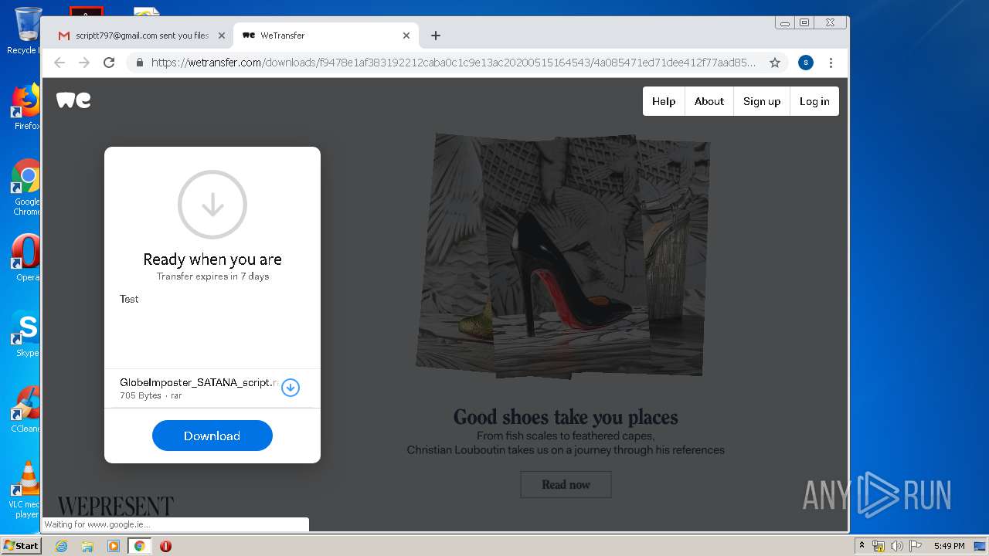Screen dimensions: 989x556
Task: Click the volume speaker tray icon
Action: coord(896,546)
